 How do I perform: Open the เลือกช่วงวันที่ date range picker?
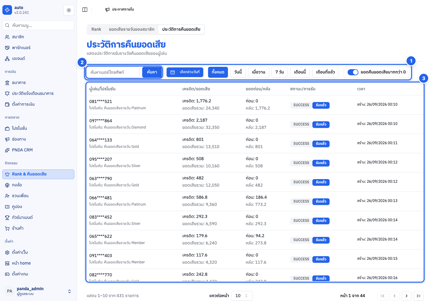tap(185, 72)
